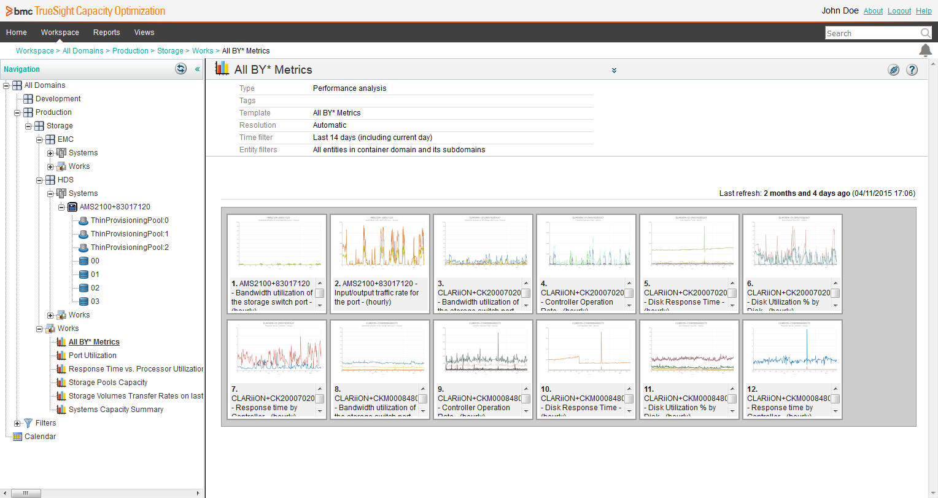Open the notifications bell icon
The width and height of the screenshot is (938, 498).
click(925, 50)
